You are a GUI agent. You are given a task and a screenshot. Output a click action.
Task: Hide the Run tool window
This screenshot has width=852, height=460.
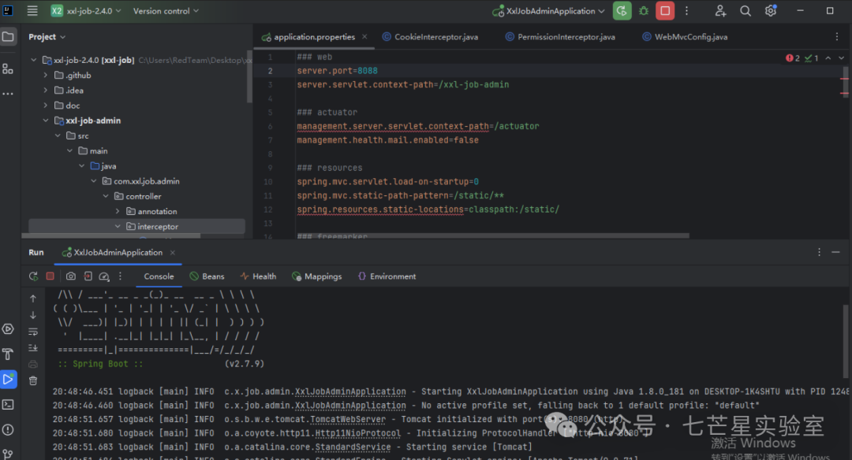pos(835,252)
